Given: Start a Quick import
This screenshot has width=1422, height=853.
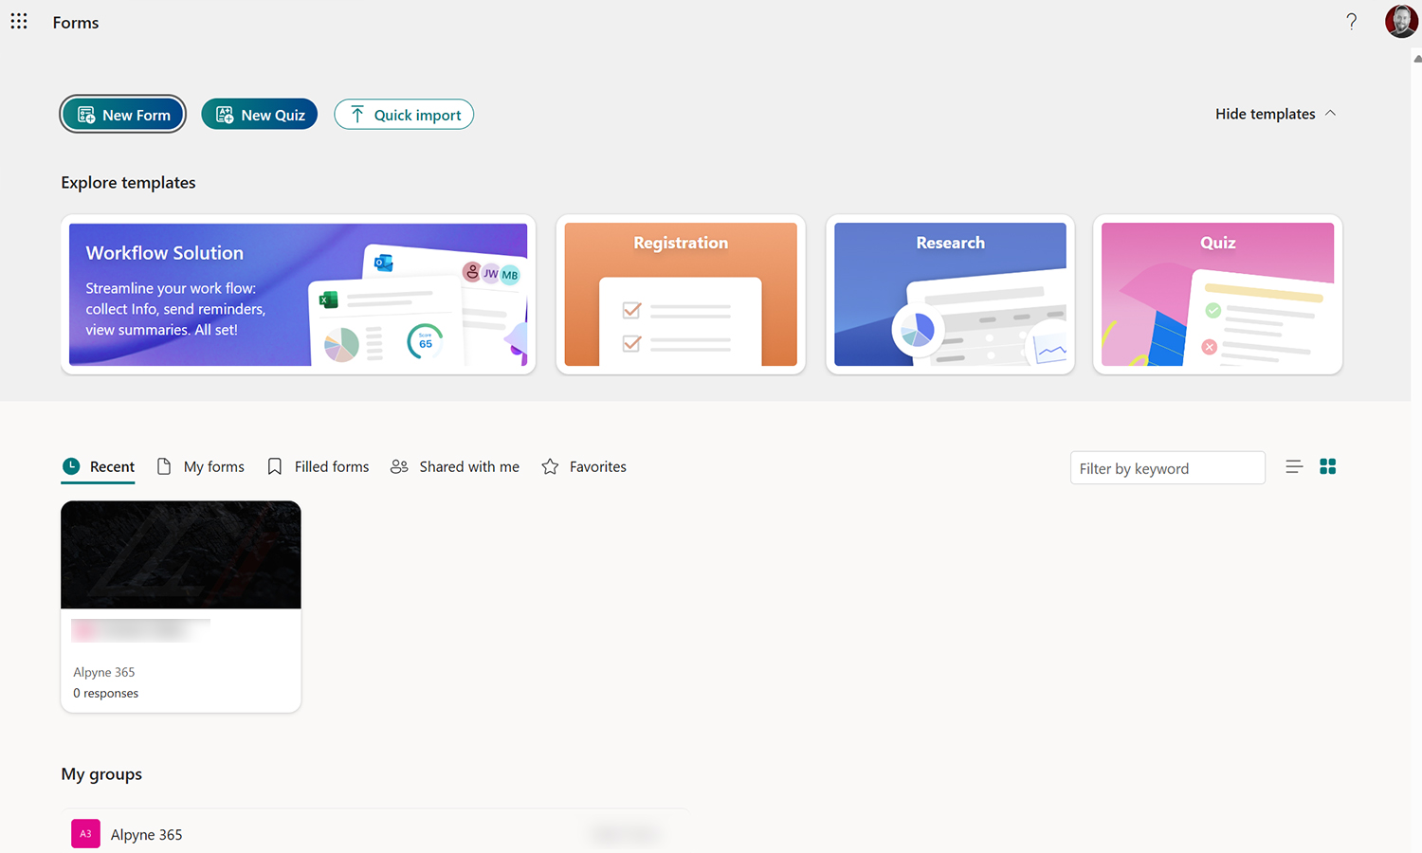Looking at the screenshot, I should [404, 114].
